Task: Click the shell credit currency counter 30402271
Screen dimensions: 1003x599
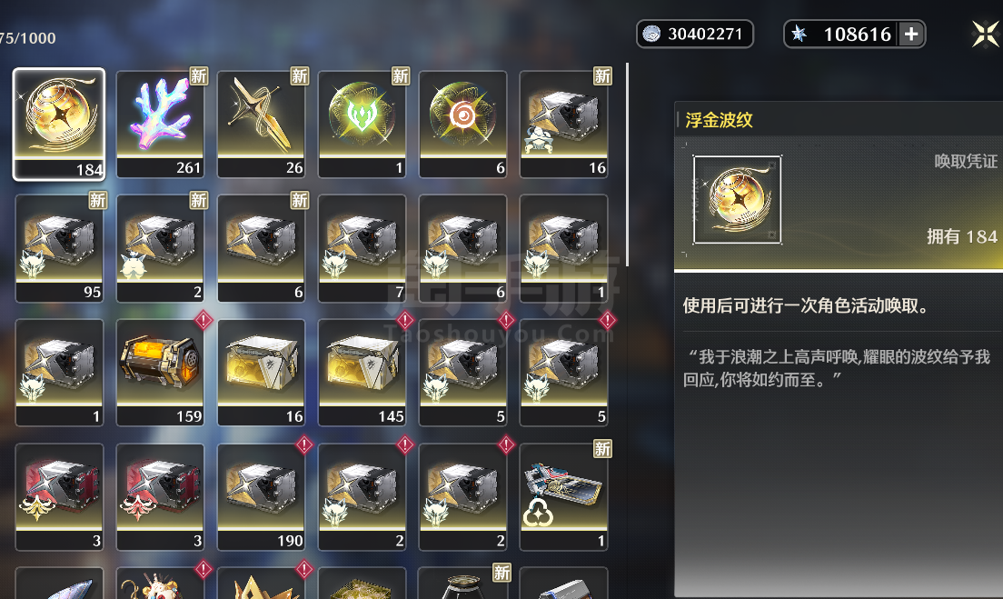Action: pyautogui.click(x=695, y=34)
